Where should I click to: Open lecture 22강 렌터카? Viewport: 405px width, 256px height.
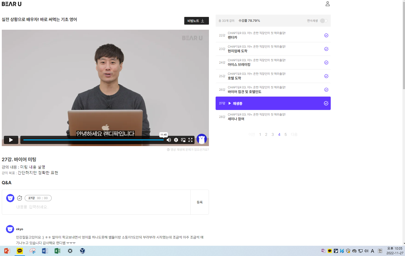pyautogui.click(x=273, y=35)
